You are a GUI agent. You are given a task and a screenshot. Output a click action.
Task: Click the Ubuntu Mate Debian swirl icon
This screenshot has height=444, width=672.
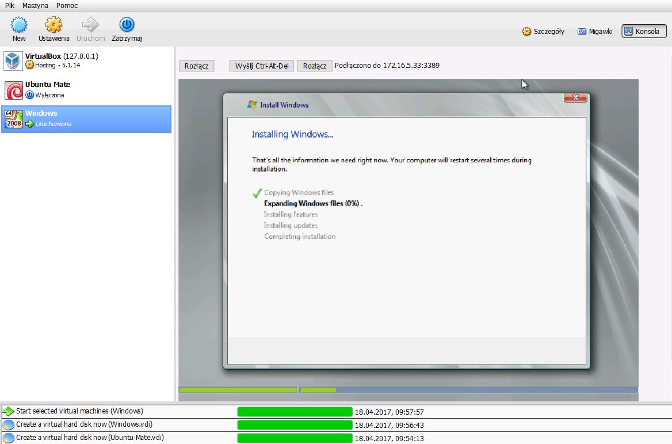click(x=13, y=90)
